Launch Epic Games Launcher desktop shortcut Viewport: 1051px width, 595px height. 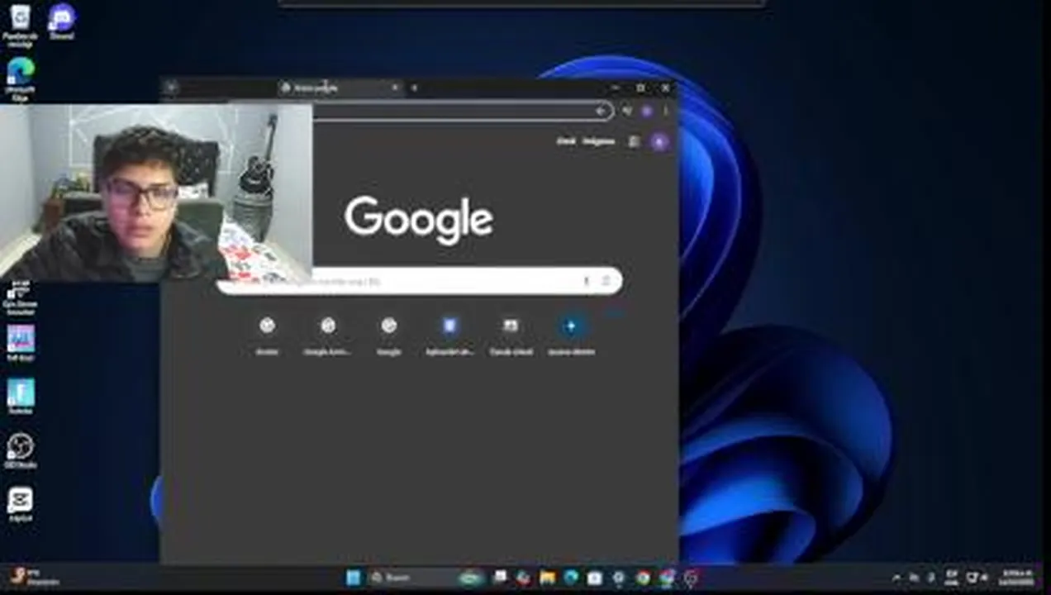tap(20, 297)
